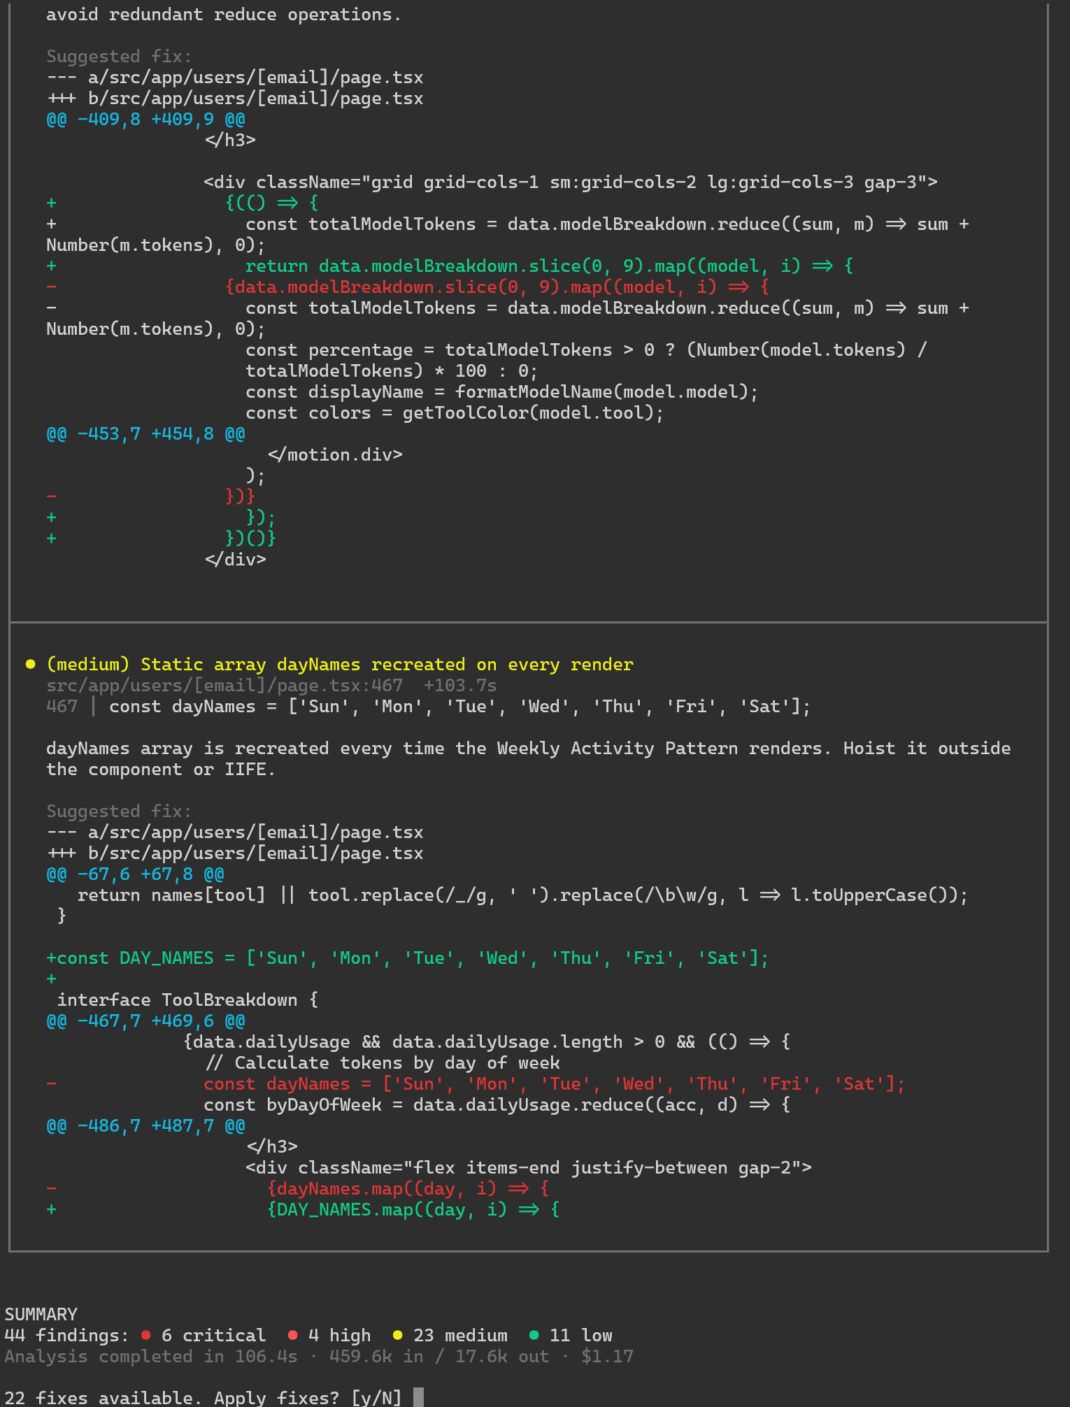Select the @@ -409,8 +409,9 @@ hunk header
The height and width of the screenshot is (1407, 1070).
click(x=145, y=119)
